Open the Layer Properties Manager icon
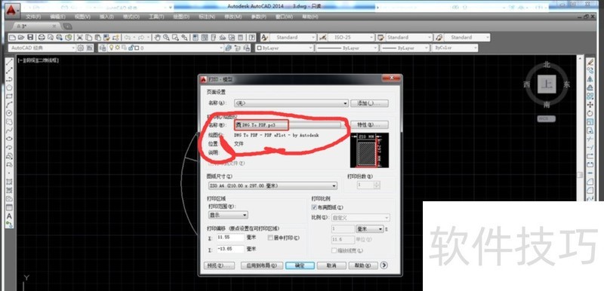 pyautogui.click(x=103, y=48)
